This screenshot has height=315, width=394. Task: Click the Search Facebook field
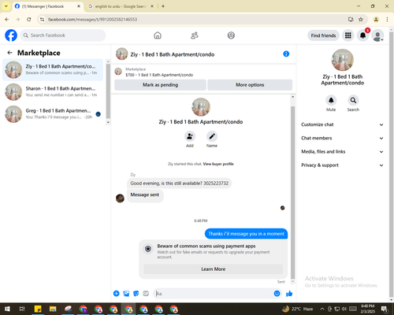(63, 35)
